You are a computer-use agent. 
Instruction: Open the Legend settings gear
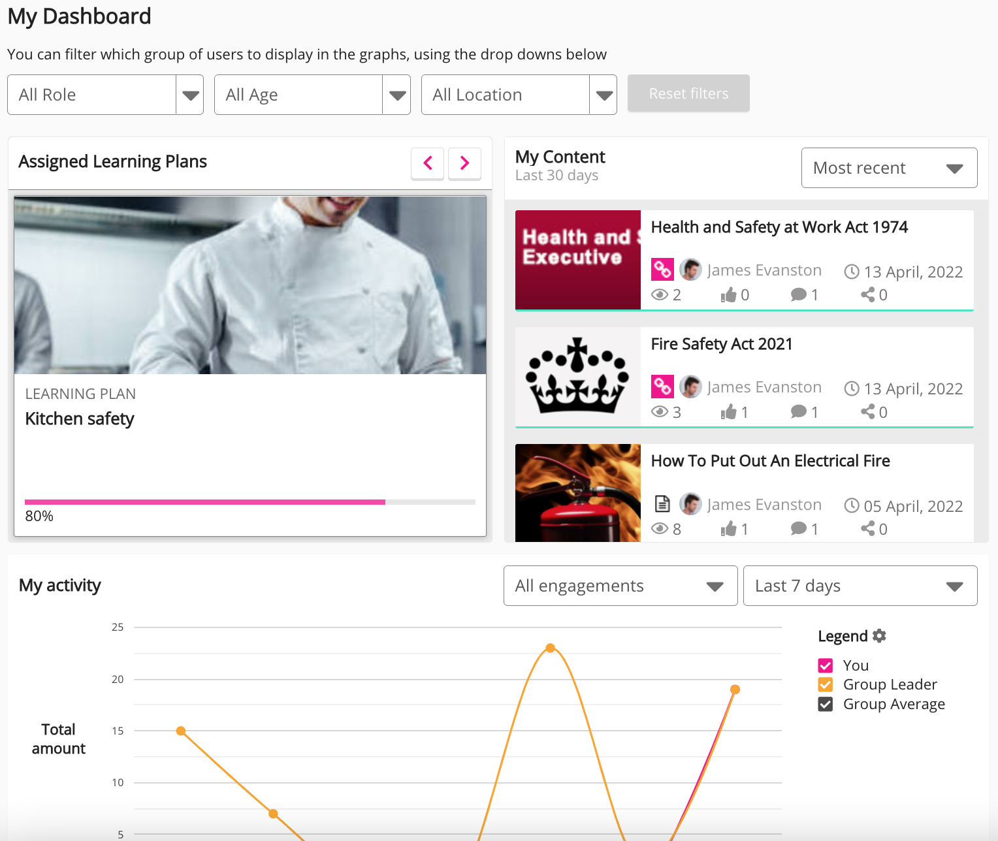tap(879, 635)
